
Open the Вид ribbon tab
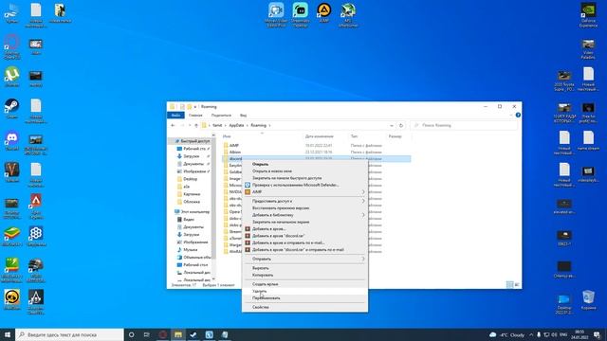(243, 116)
